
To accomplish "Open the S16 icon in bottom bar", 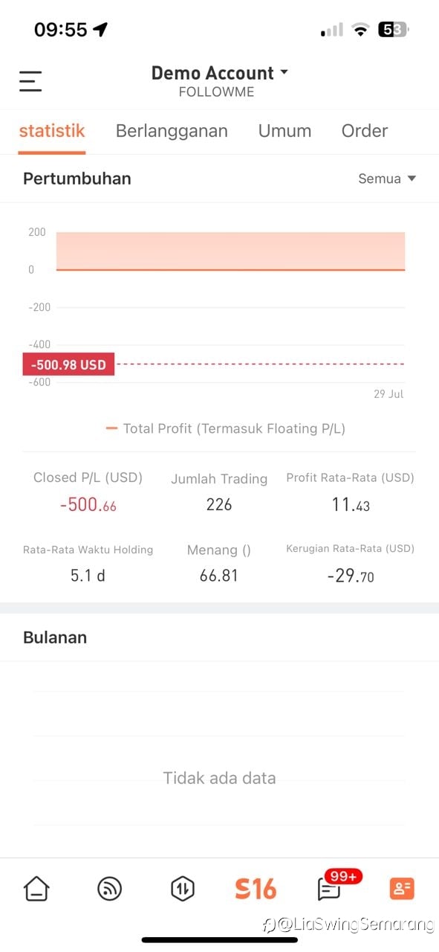I will click(256, 888).
